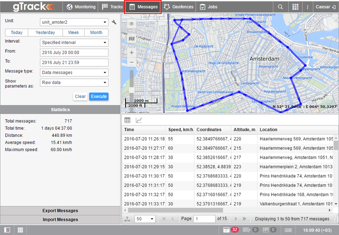
Task: Click the search magnifier icon in top bar
Action: (280, 7)
